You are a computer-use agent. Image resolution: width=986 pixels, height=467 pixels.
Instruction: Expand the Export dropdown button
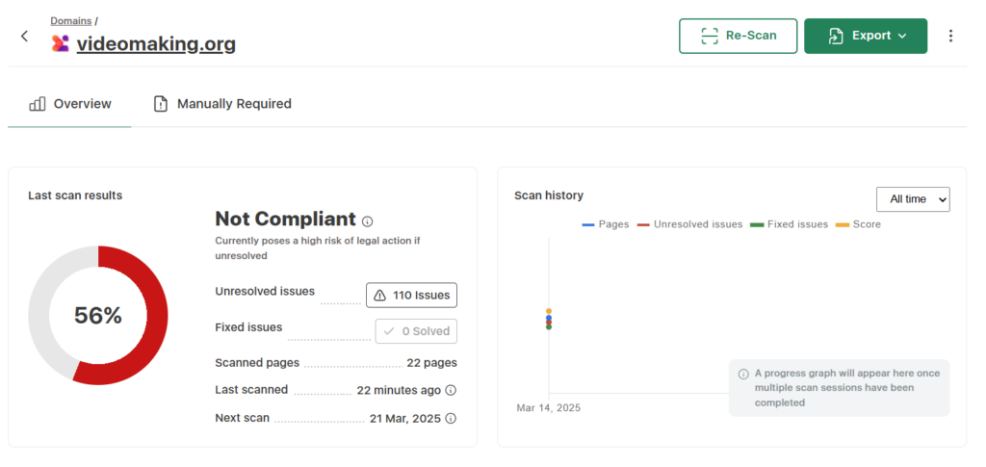(x=866, y=36)
